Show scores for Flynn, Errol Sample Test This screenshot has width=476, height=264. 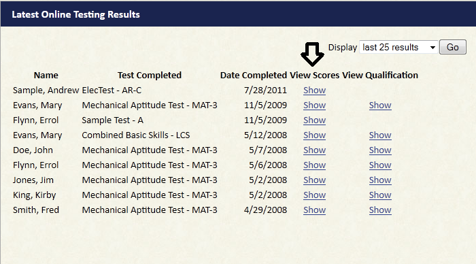pyautogui.click(x=314, y=120)
